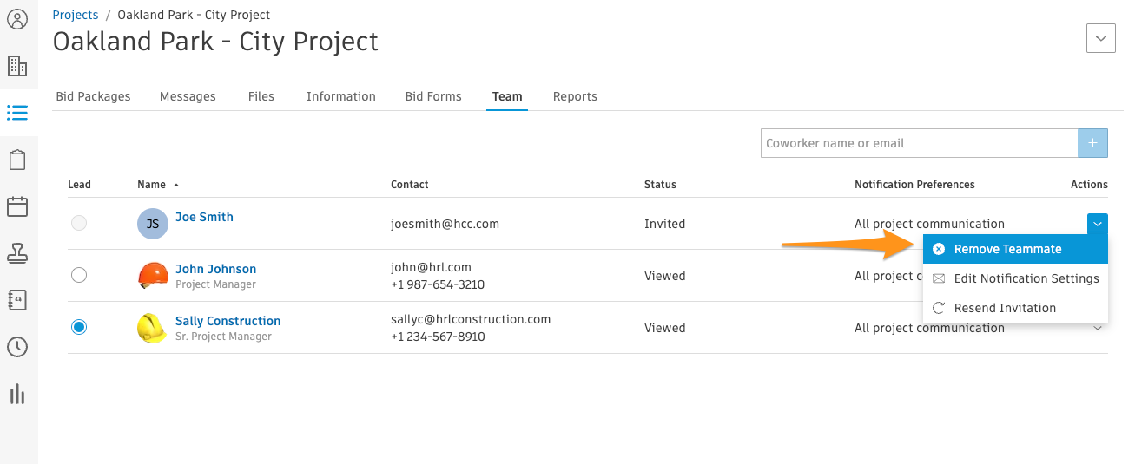Screen dimensions: 1135x464
Task: Select Edit Notification Settings menu item
Action: tap(1015, 278)
